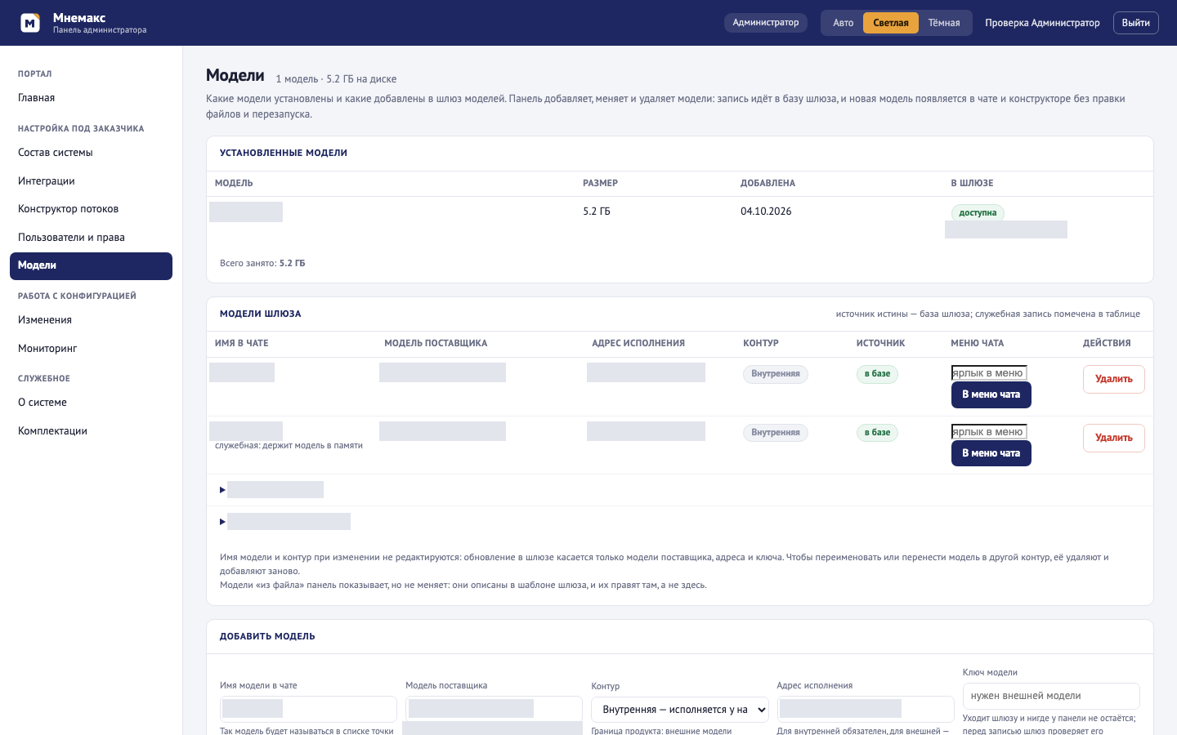
Task: Click the date 04.10.2026
Action: click(x=766, y=212)
